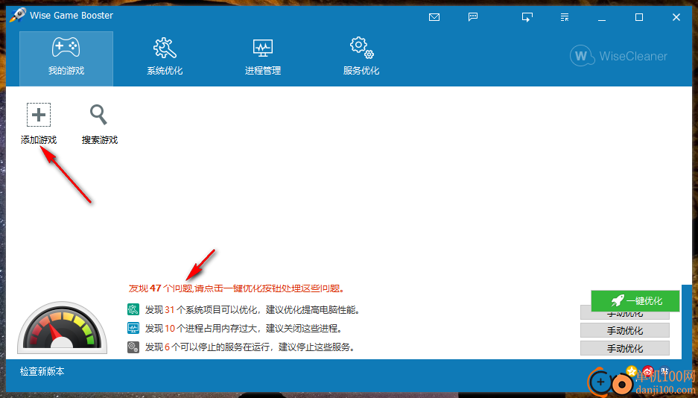Click the WiseCleaner logo

click(x=619, y=56)
